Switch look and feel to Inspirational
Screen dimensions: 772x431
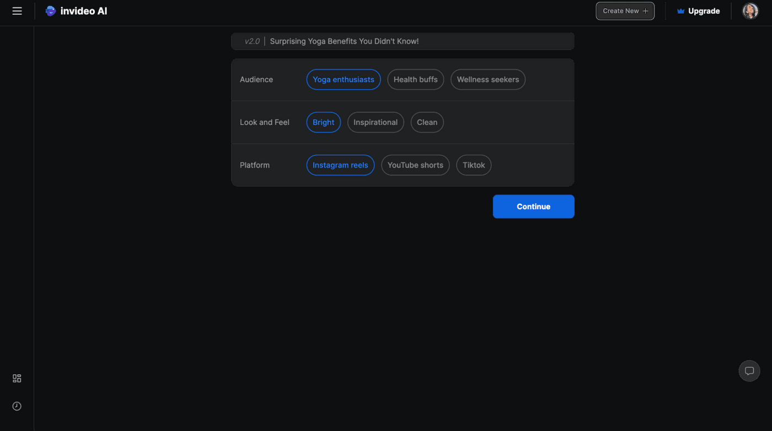375,122
